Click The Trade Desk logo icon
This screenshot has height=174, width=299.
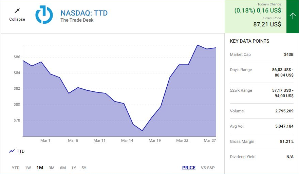point(44,15)
